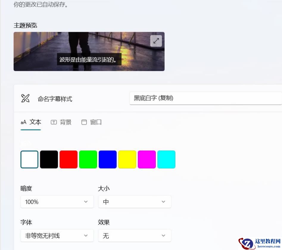
Task: Select the cyan color swatch
Action: [166, 159]
